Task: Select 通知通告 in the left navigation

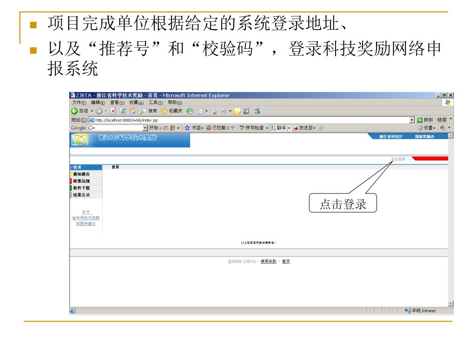Action: tap(86, 174)
